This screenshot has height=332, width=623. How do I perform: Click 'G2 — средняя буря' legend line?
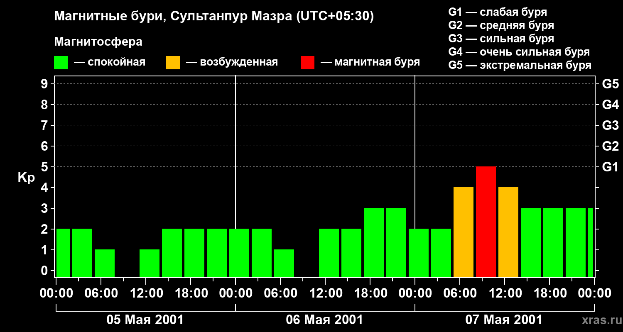[x=501, y=25]
